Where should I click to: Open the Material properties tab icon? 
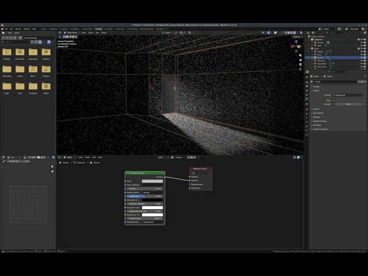(306, 135)
